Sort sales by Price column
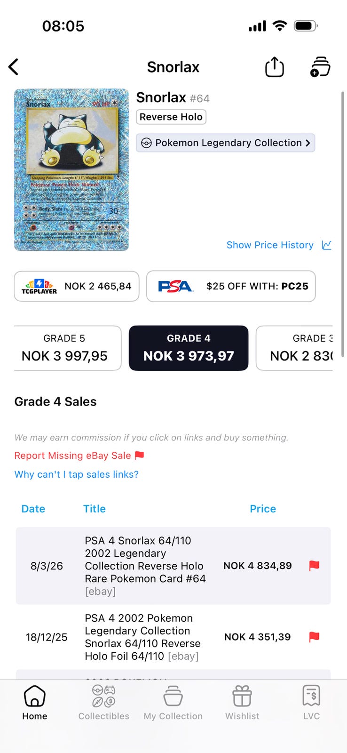Screen dimensions: 347x753 [x=263, y=509]
